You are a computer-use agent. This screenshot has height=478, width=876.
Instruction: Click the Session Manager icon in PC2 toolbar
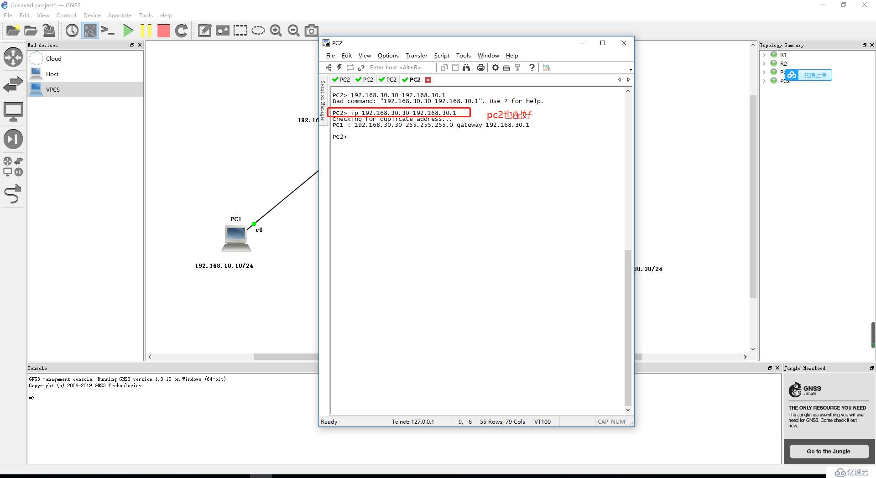coord(328,68)
